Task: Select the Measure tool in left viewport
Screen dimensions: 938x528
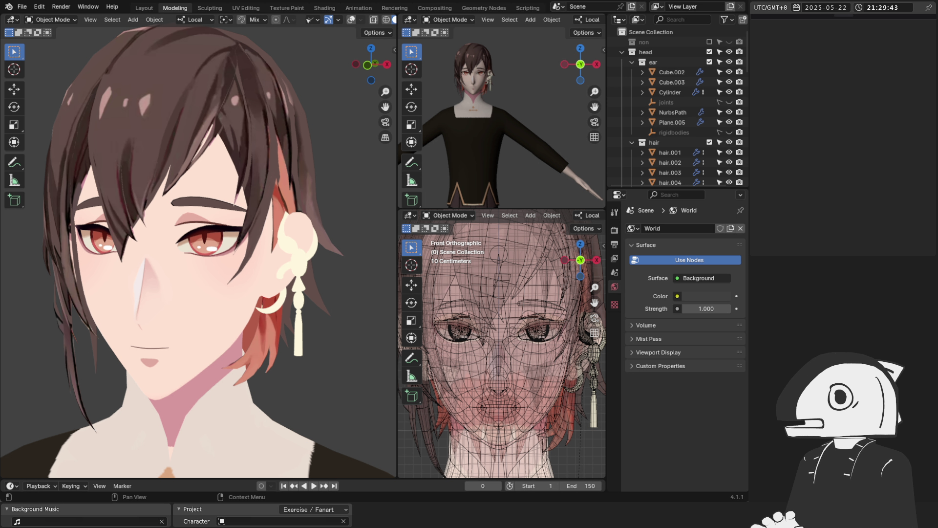Action: coord(14,180)
